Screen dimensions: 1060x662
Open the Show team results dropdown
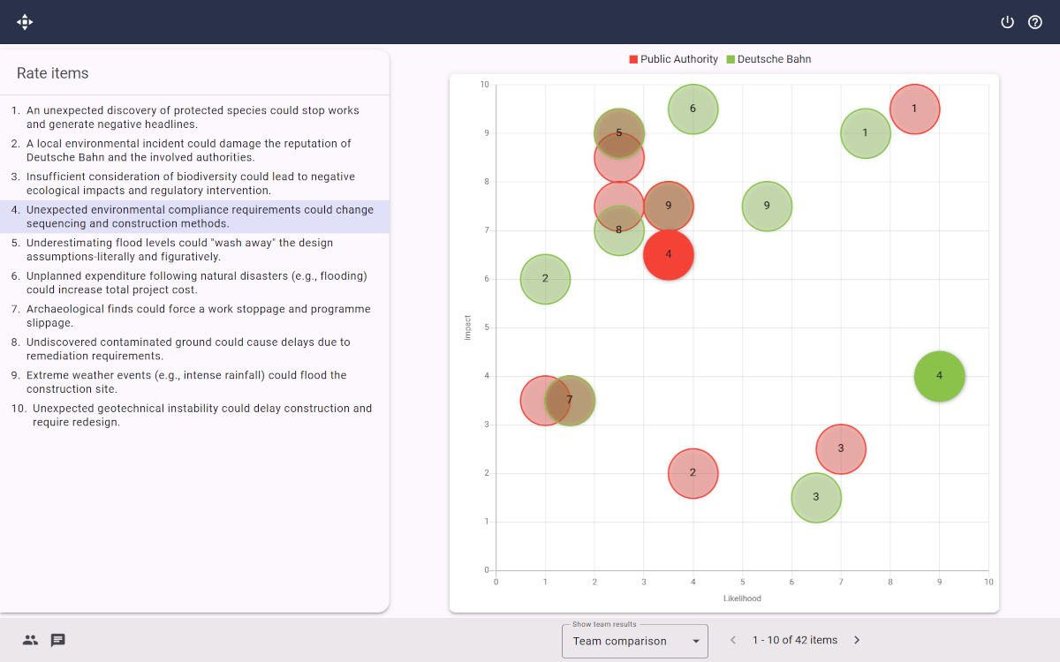click(x=635, y=641)
